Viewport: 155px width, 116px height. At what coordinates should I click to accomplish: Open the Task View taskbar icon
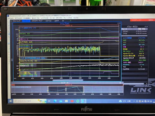[49, 101]
